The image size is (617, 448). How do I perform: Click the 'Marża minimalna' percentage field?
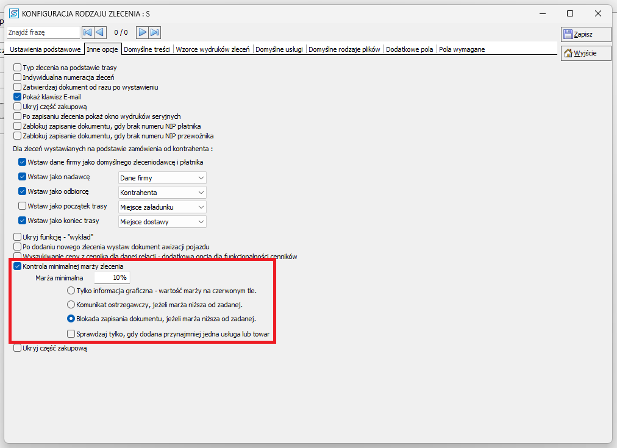[112, 278]
